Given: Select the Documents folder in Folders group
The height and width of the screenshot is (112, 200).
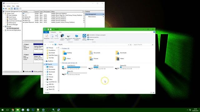Looking at the screenshot, I should tap(94, 53).
